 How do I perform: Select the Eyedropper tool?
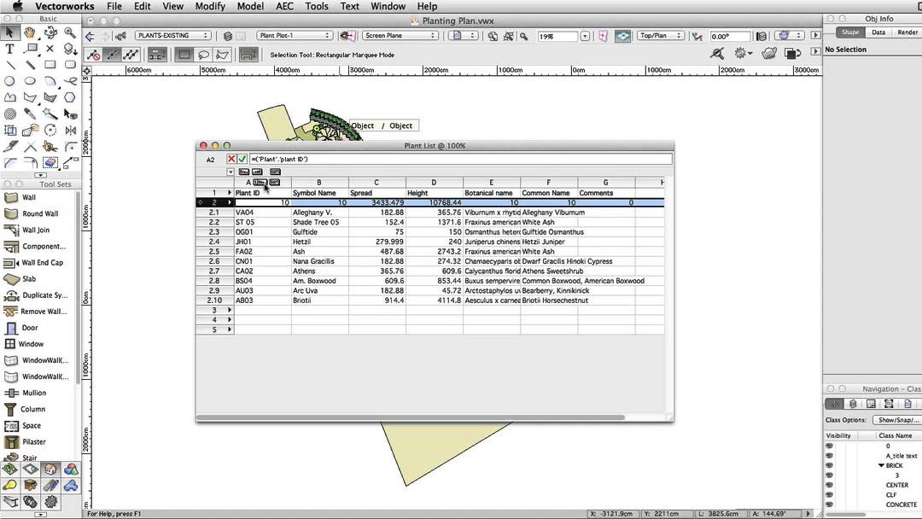30,114
